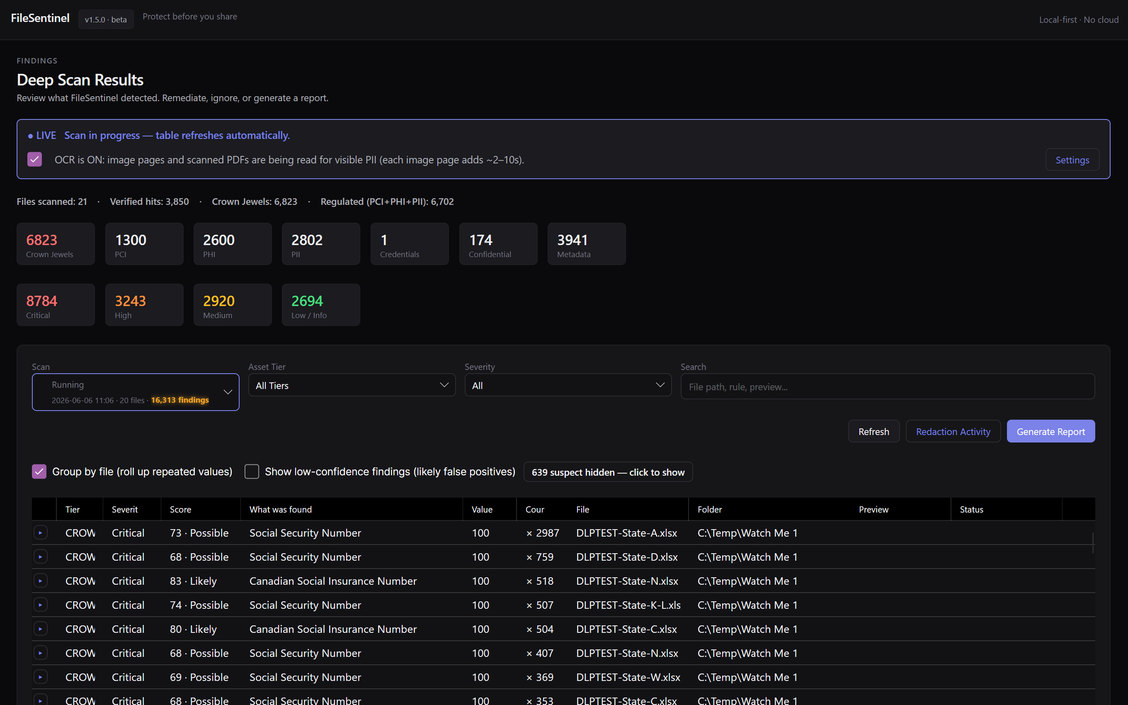Expand the × 504 DLPTEST-State-C.xlsx row
This screenshot has width=1128, height=705.
(41, 629)
